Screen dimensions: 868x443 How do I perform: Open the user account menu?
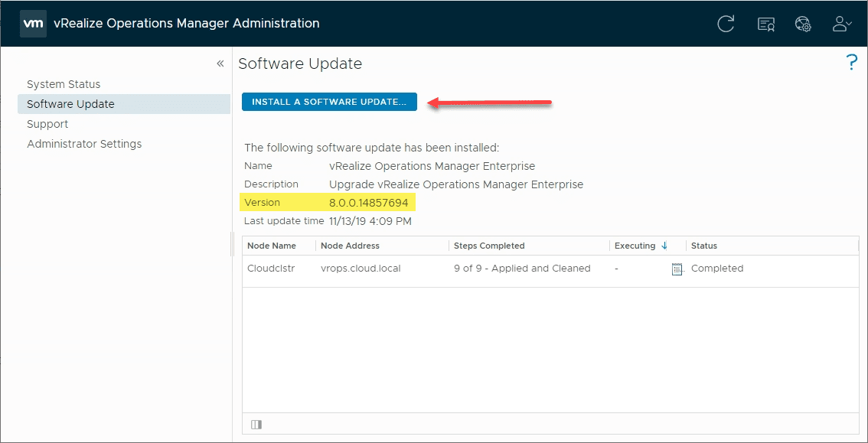coord(842,24)
